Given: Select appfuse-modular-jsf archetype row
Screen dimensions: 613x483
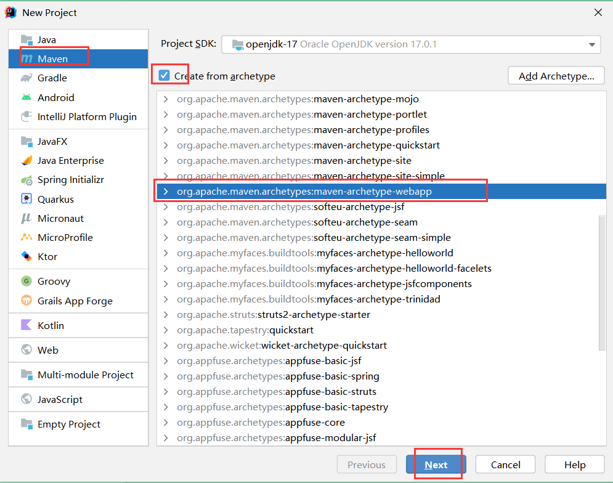Looking at the screenshot, I should click(x=381, y=438).
